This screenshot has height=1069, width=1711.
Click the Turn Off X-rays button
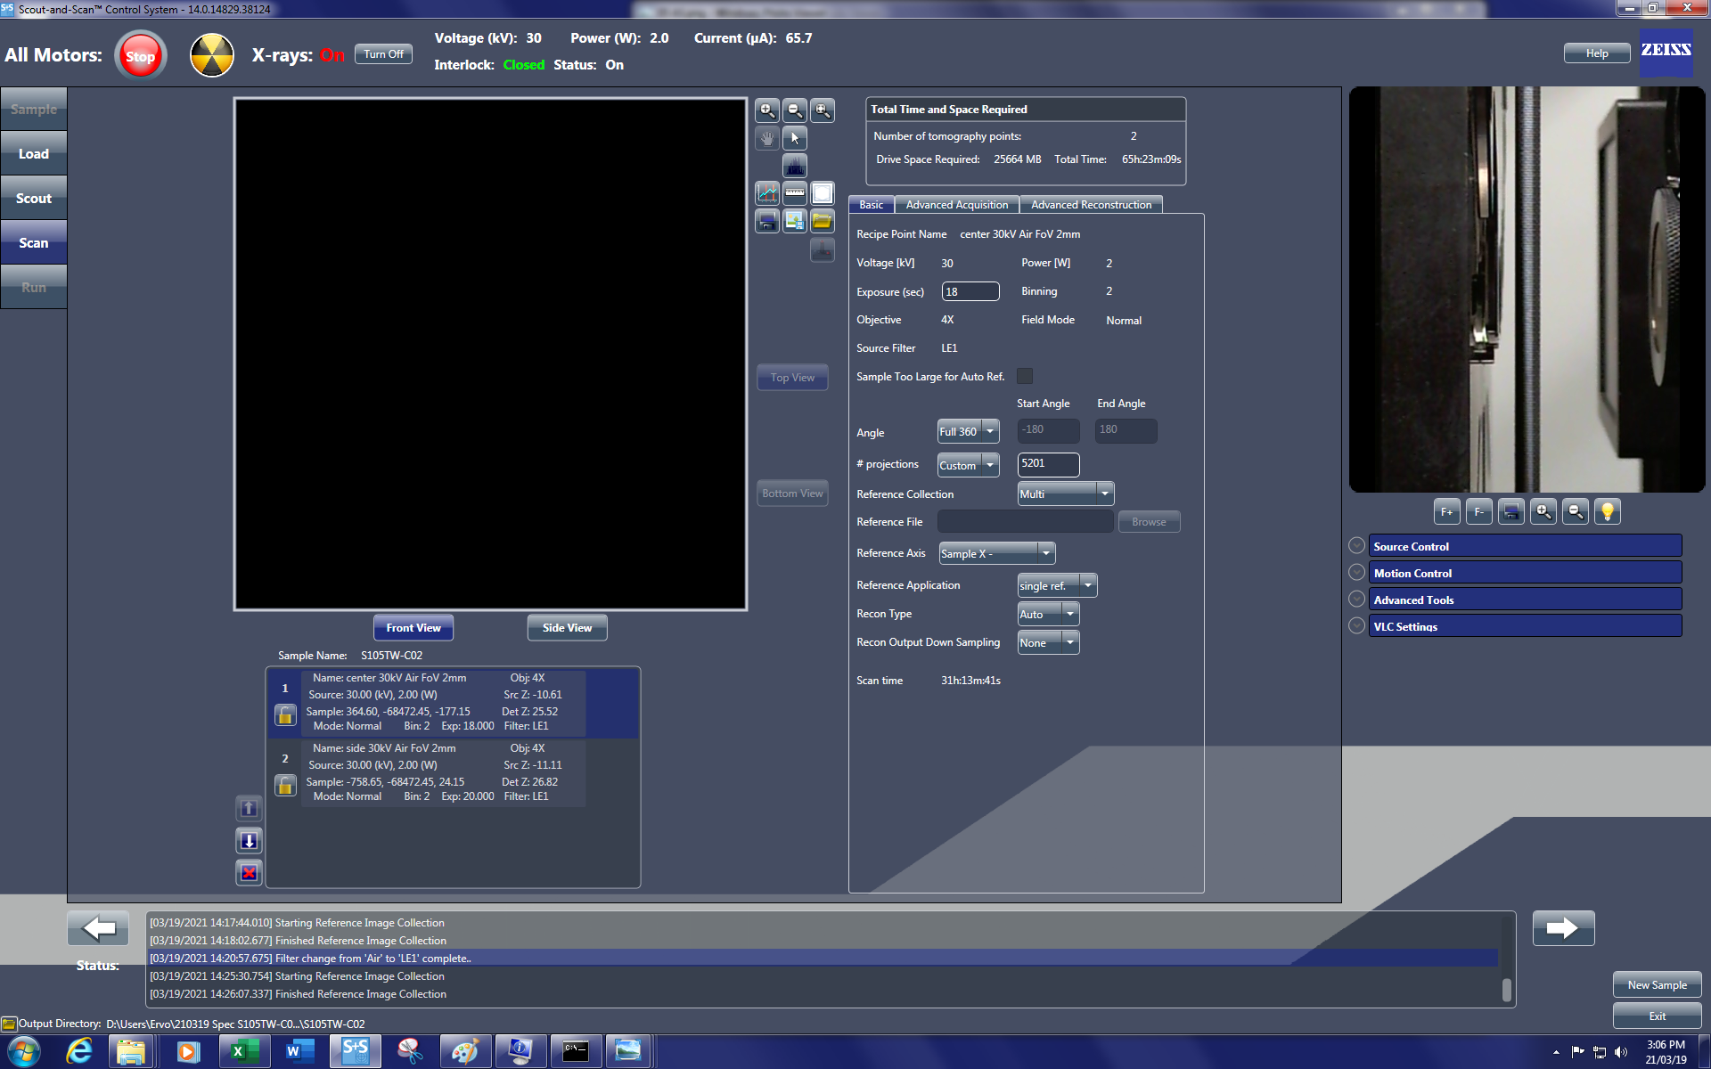coord(383,54)
